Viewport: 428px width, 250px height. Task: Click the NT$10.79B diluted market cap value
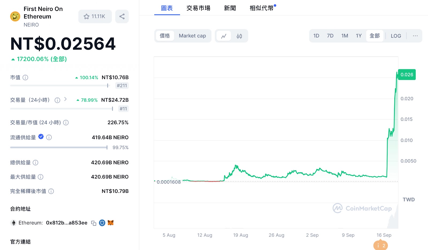[x=115, y=191]
